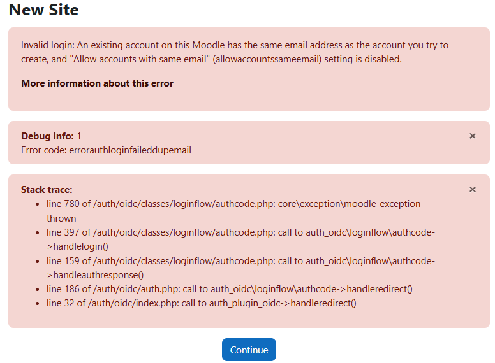
Task: Select the line 32 index.php trace entry
Action: click(202, 303)
